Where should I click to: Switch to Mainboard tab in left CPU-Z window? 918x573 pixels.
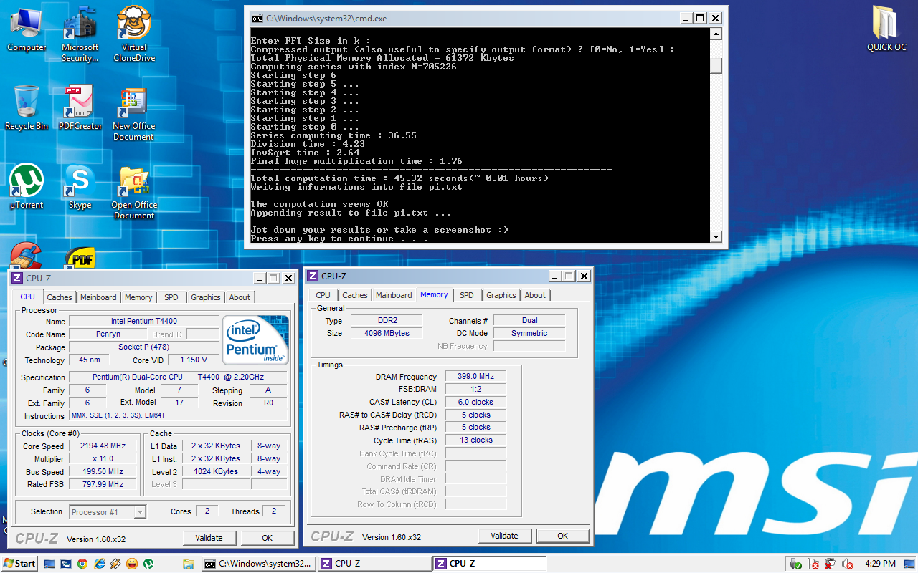tap(98, 297)
